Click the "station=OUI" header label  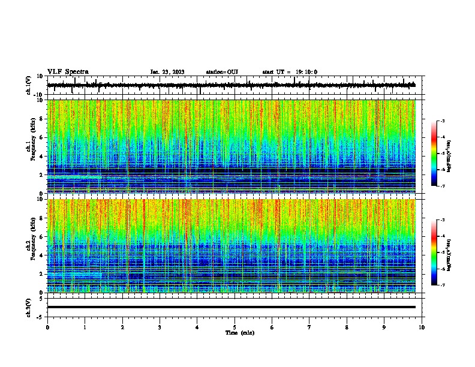point(222,72)
